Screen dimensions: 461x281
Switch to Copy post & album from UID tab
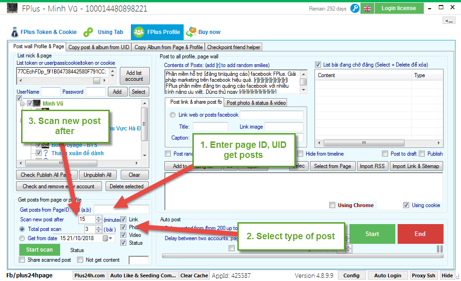point(99,47)
